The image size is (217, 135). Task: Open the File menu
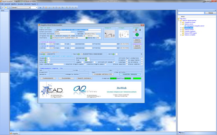[2, 4]
